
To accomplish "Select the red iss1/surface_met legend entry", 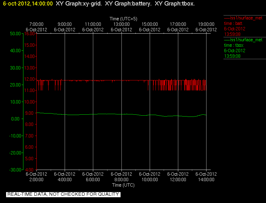I will 243,18.
